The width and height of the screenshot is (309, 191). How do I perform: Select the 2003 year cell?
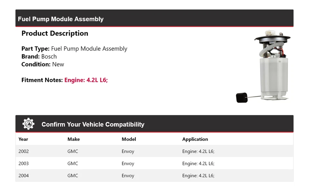point(23,163)
